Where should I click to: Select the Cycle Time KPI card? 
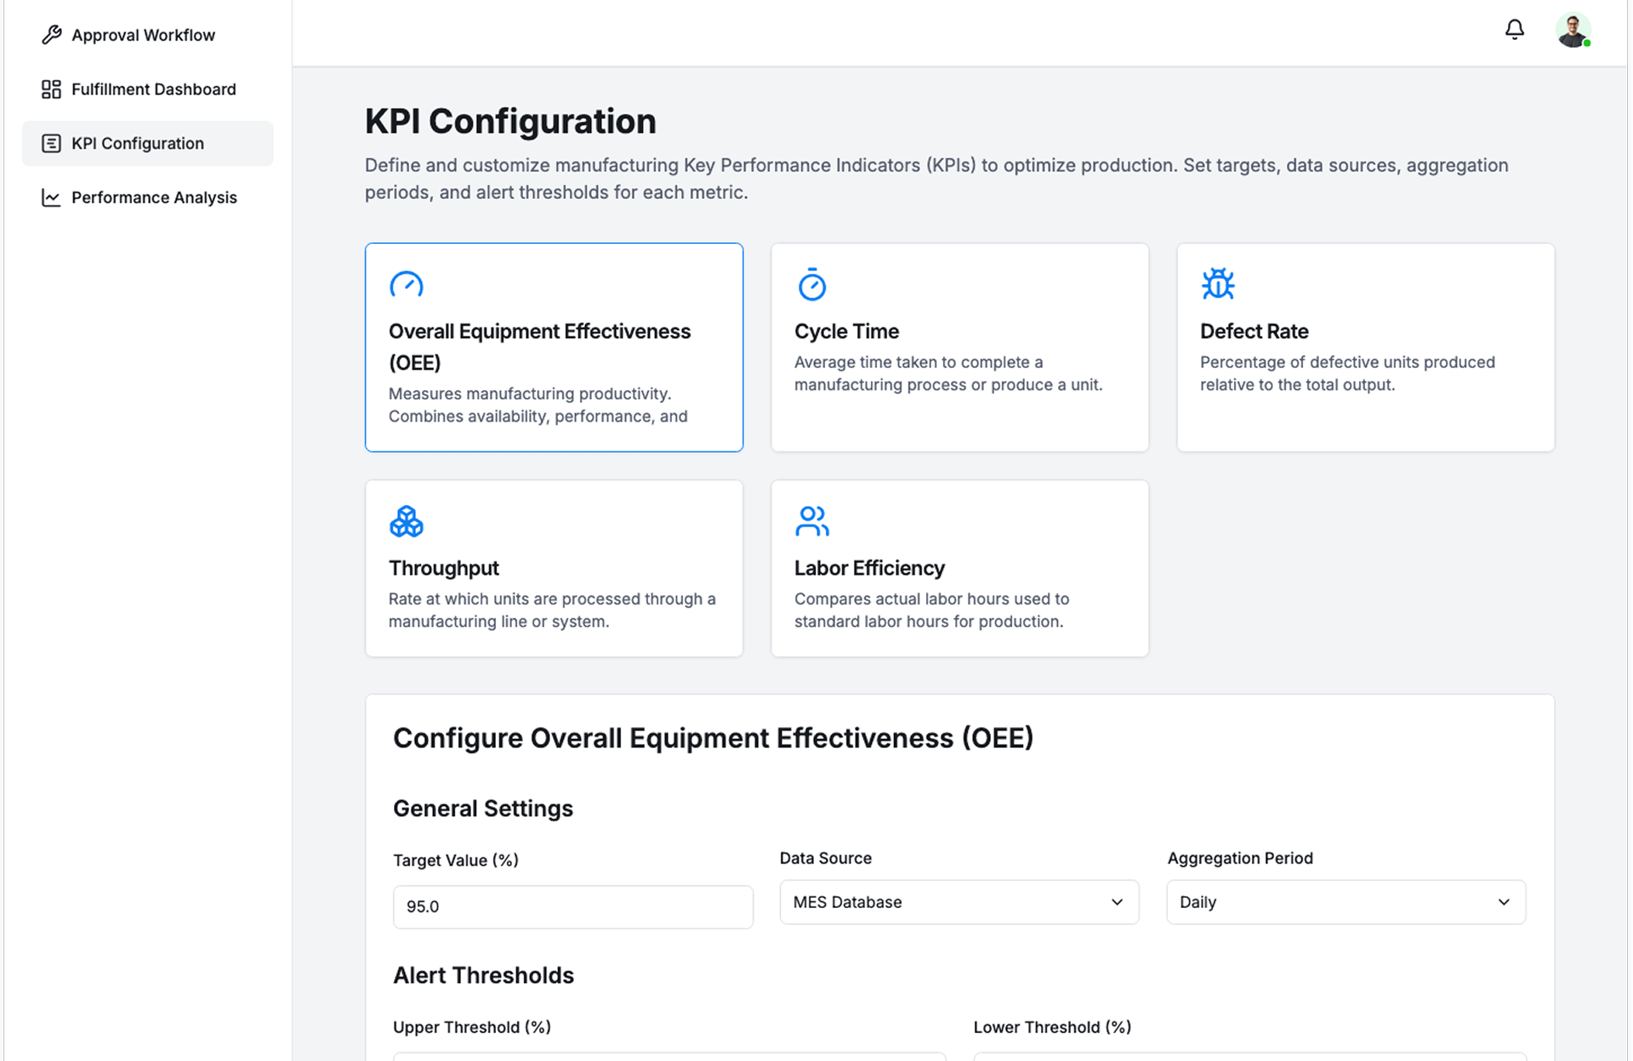click(x=959, y=347)
